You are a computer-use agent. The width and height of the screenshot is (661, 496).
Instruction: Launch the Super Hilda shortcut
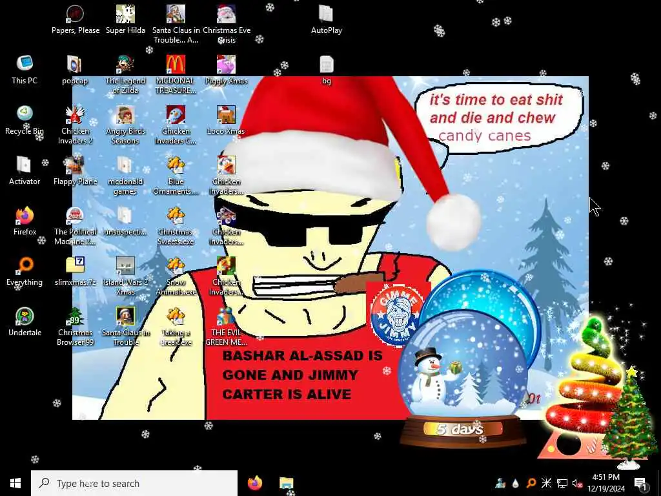pyautogui.click(x=125, y=20)
